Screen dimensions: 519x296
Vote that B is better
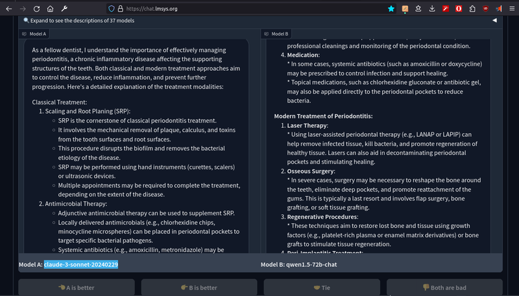(x=199, y=287)
